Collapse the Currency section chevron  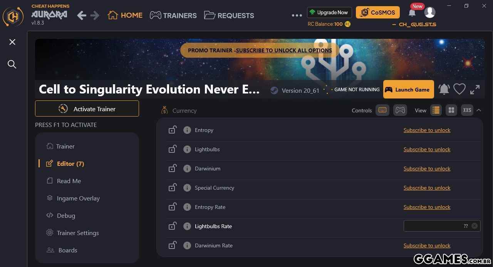[479, 110]
